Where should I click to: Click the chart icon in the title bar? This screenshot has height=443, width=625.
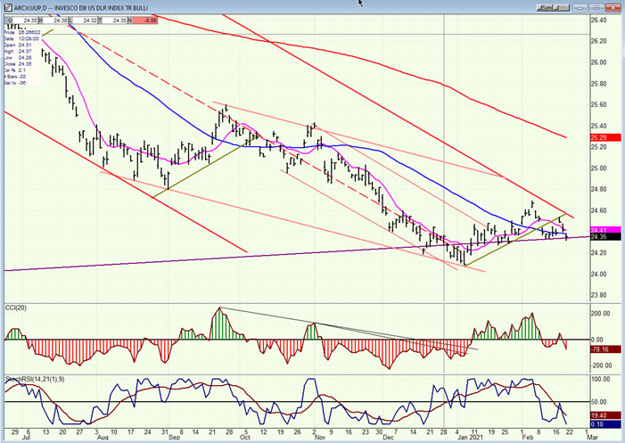7,7
